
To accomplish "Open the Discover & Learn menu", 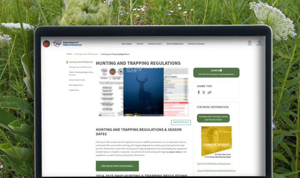I will click(x=155, y=44).
